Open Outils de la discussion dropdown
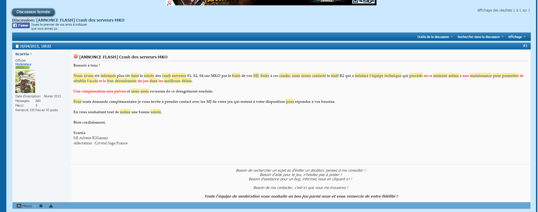Image resolution: width=538 pixels, height=212 pixels. 435,37
